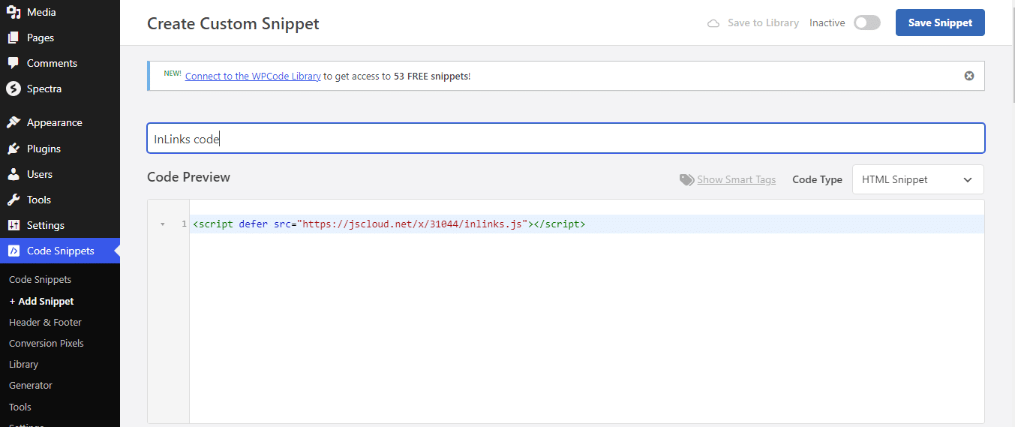Click the Plugins plug icon
Screen dimensions: 1015x427
[14, 149]
